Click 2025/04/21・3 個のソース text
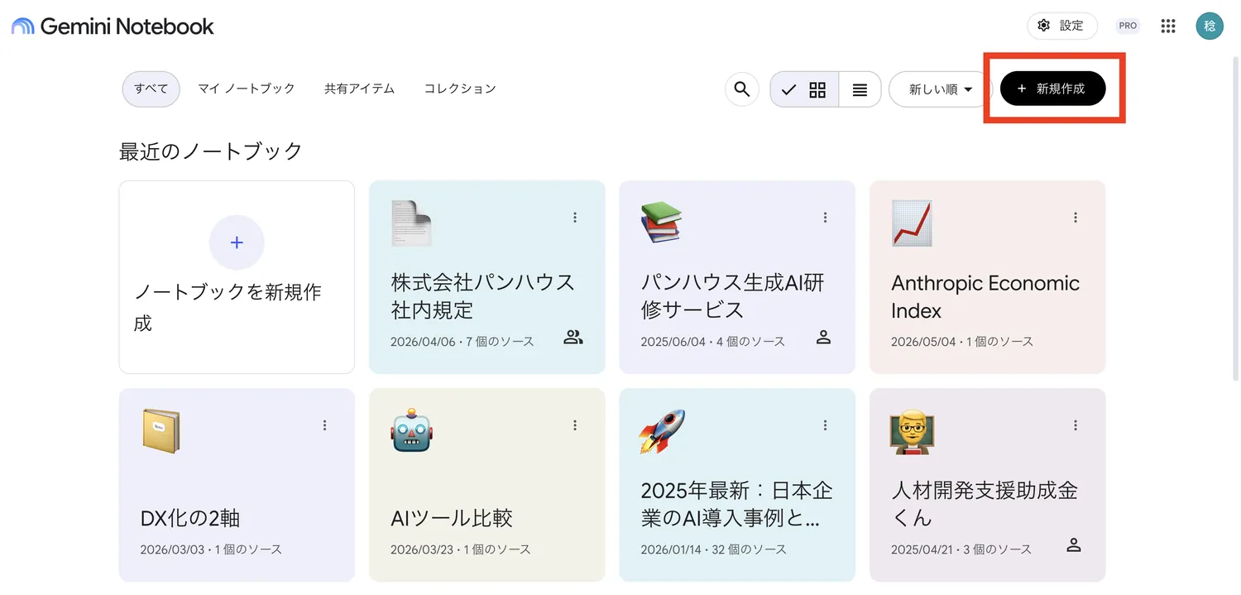The height and width of the screenshot is (595, 1241). (961, 549)
